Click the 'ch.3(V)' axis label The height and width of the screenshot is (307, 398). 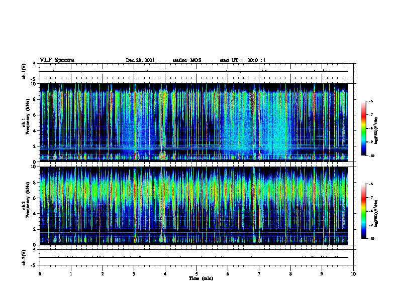24,257
